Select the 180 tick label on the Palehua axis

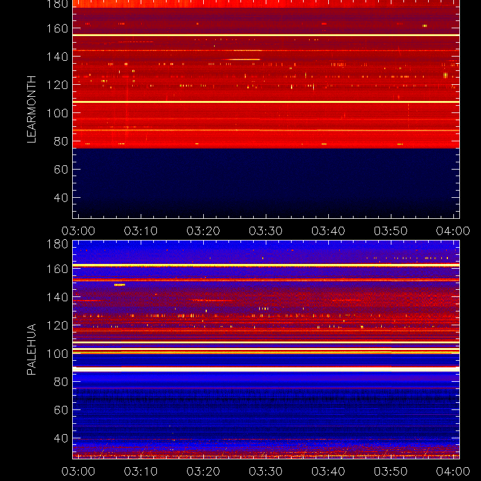coord(57,244)
